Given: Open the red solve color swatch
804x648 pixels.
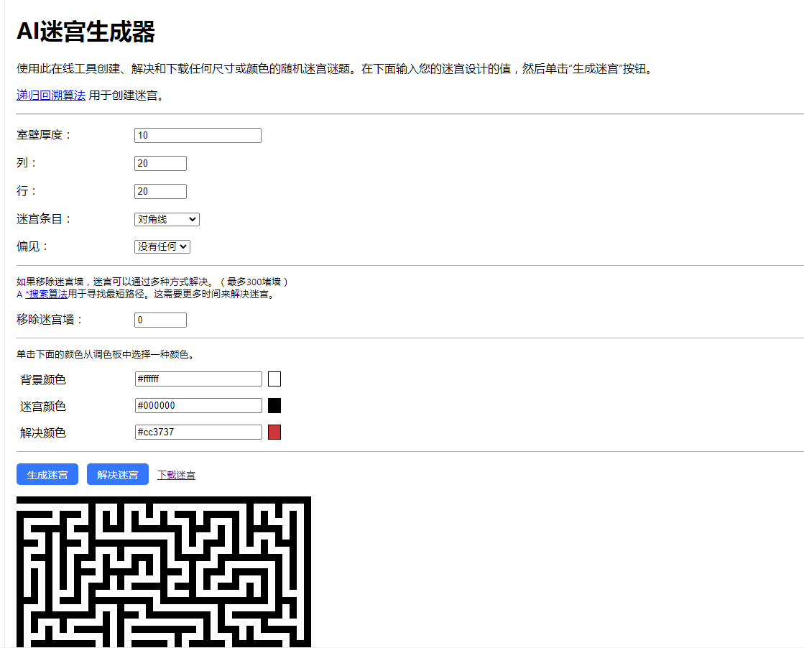Looking at the screenshot, I should pos(274,432).
